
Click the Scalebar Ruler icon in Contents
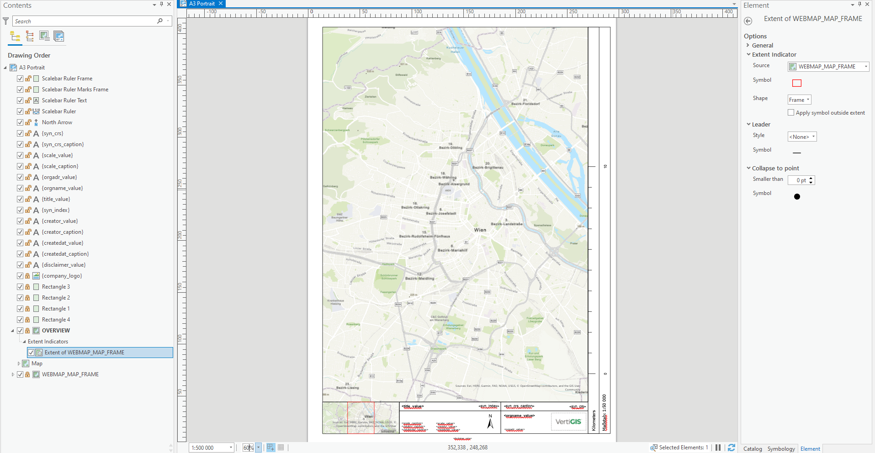click(36, 111)
